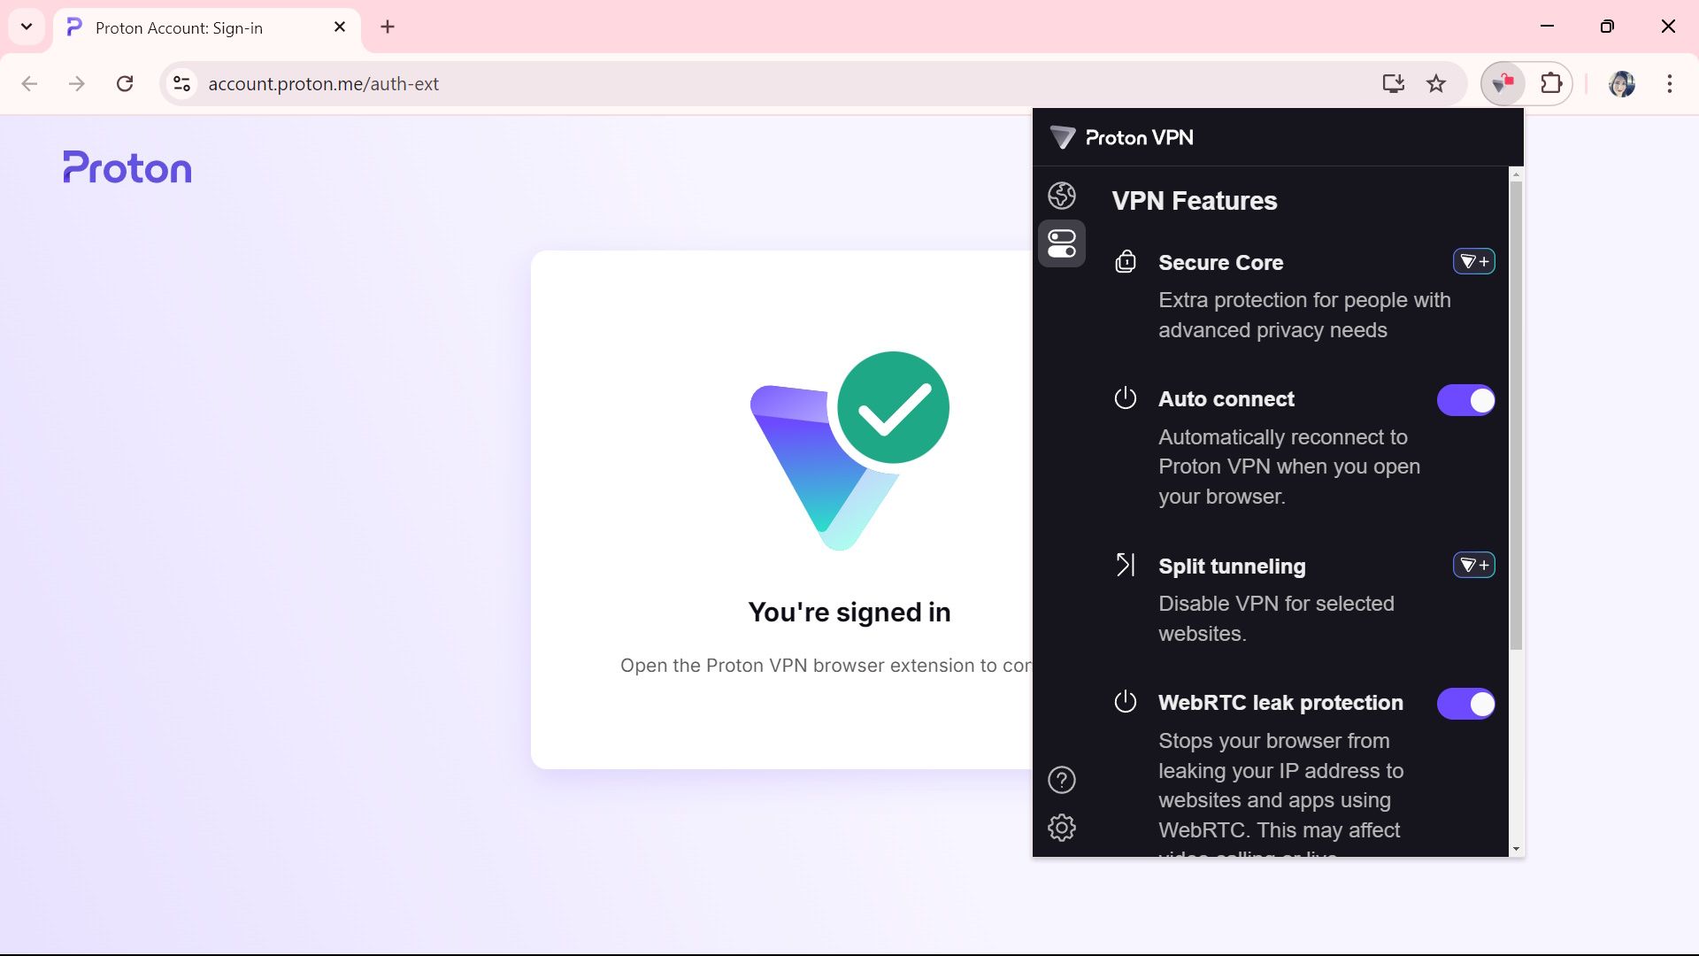Viewport: 1699px width, 956px height.
Task: Toggle the WebRTC leak protection switch
Action: 1466,704
